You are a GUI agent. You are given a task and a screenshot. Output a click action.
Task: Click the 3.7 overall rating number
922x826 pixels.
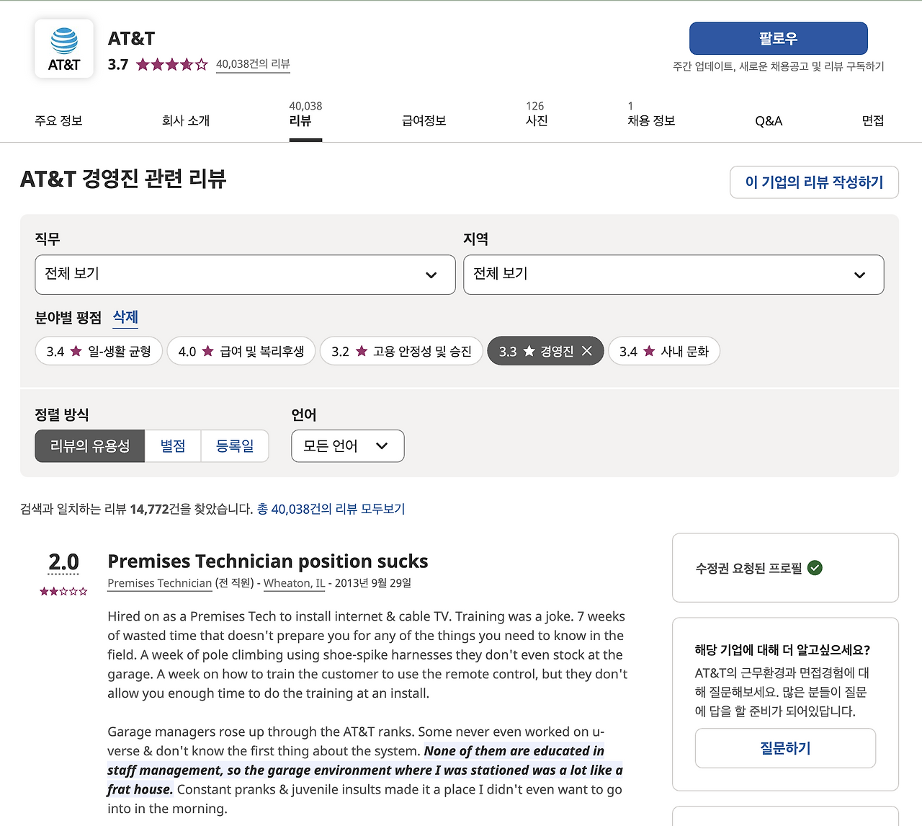pyautogui.click(x=118, y=64)
